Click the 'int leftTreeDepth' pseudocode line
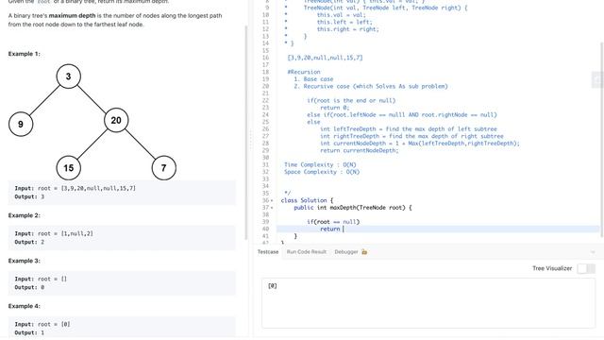Image resolution: width=604 pixels, height=340 pixels. click(409, 129)
